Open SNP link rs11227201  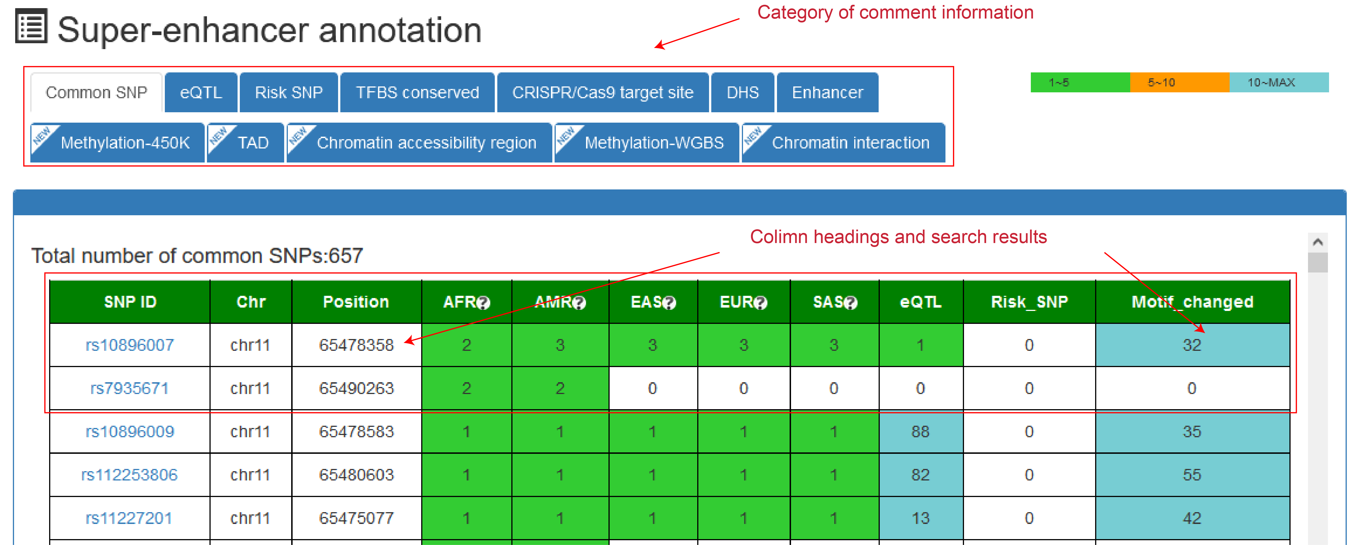point(129,518)
